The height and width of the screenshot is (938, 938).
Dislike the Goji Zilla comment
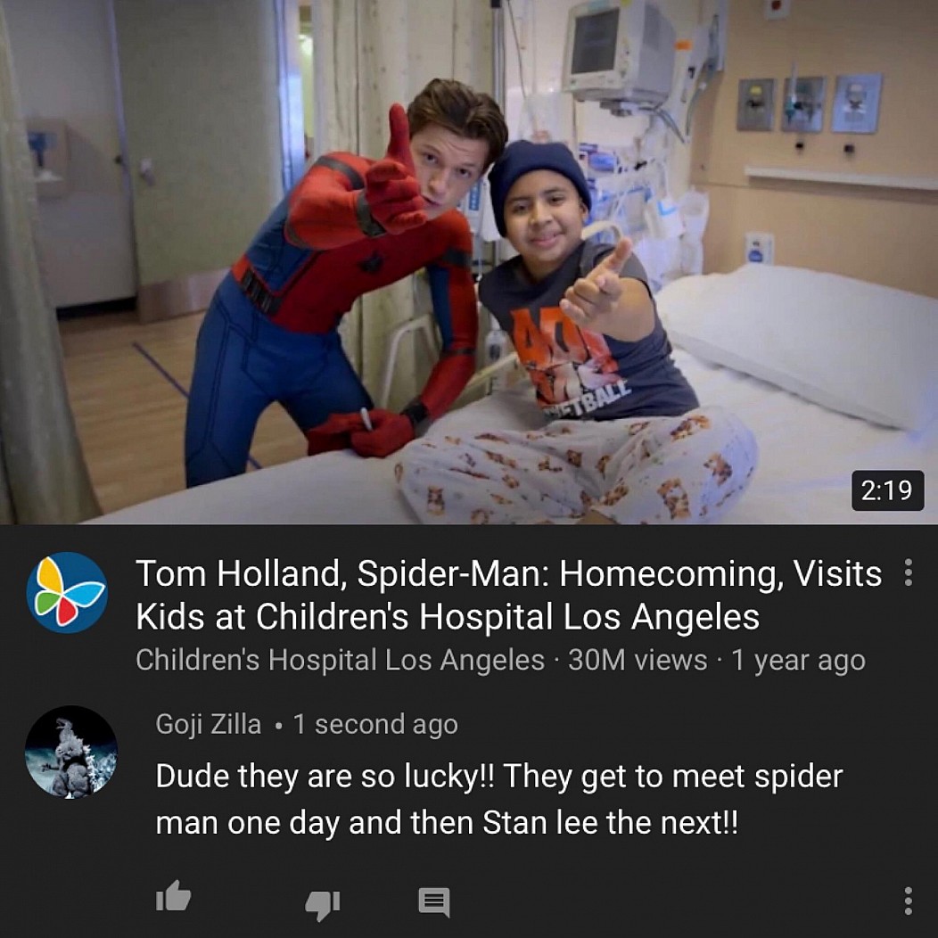pos(323,904)
